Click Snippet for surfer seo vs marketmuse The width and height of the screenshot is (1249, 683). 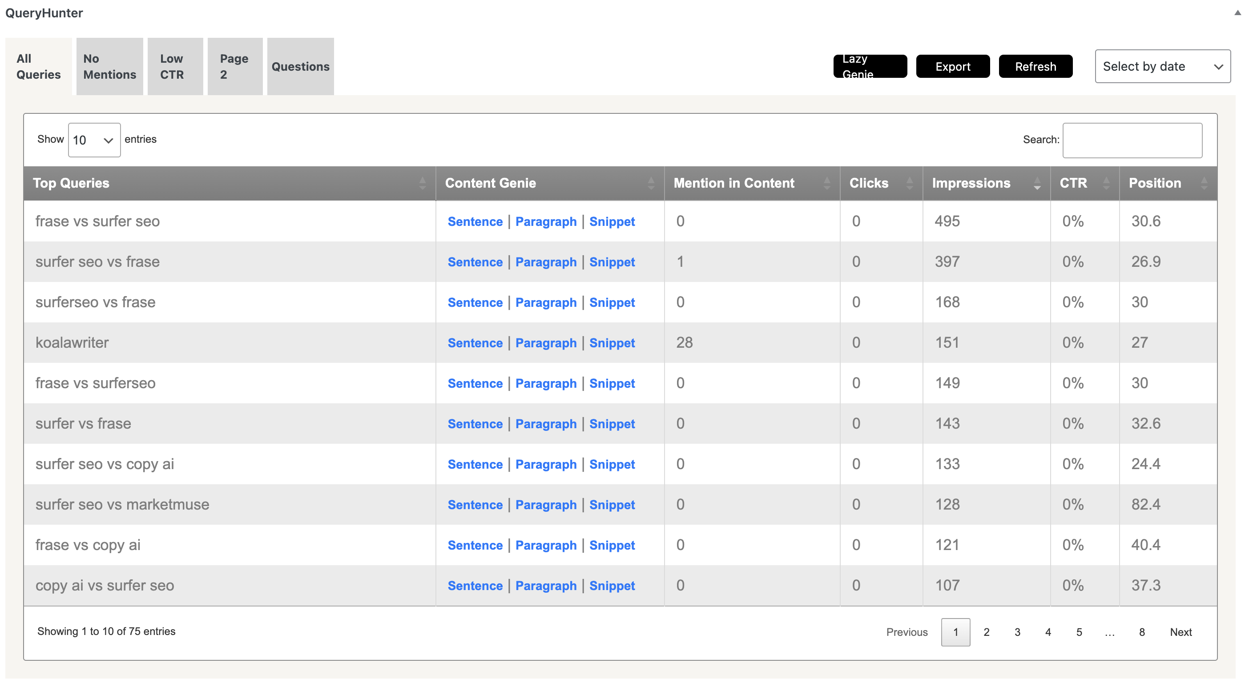point(612,505)
